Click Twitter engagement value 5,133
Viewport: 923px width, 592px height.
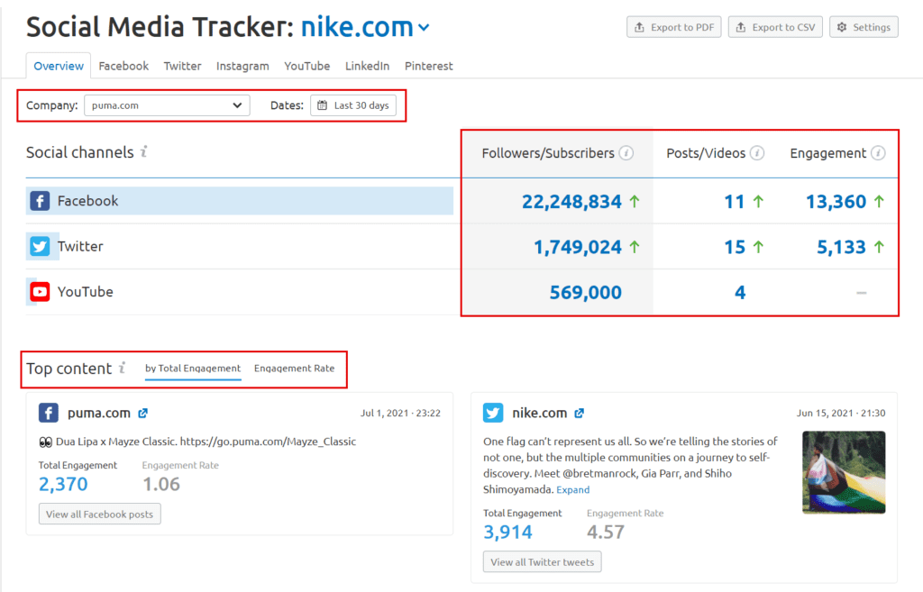[841, 247]
